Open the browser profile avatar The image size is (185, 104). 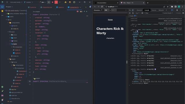tap(179, 7)
